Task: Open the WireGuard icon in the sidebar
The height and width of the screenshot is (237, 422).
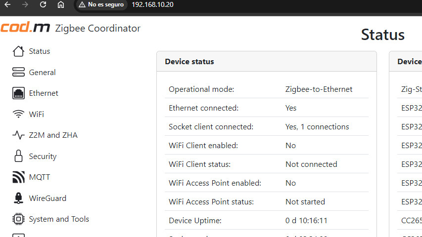Action: (x=18, y=198)
